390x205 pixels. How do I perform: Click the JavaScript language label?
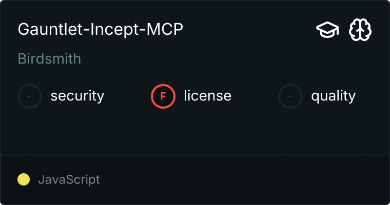69,179
